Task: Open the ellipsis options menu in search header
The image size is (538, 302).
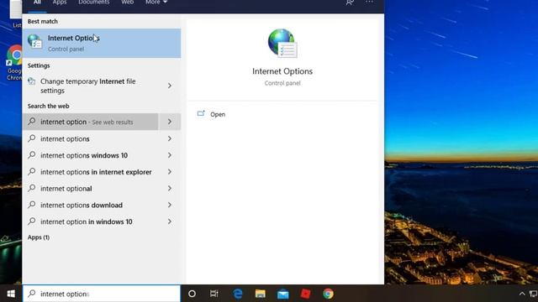Action: click(x=369, y=3)
